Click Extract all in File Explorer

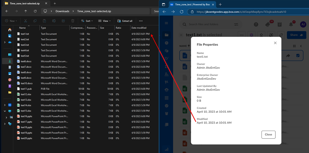pyautogui.click(x=125, y=21)
